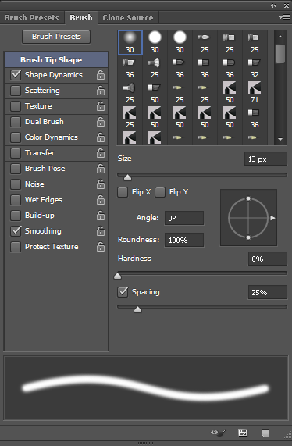Toggle the Dual Brush lock icon
This screenshot has width=292, height=446.
(101, 122)
